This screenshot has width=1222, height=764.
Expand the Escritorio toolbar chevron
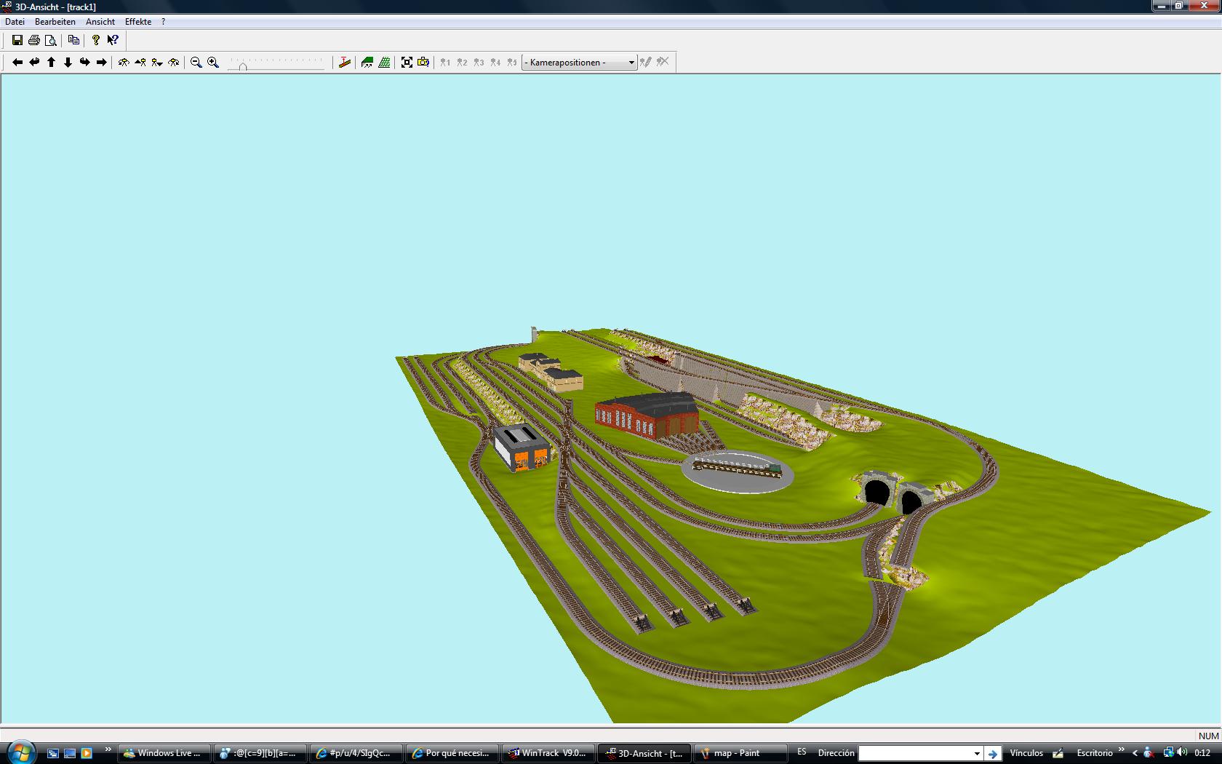point(1121,749)
